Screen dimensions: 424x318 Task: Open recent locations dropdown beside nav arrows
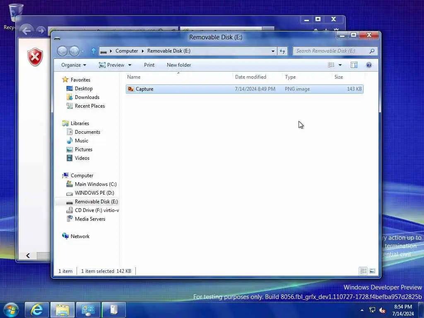coord(82,51)
